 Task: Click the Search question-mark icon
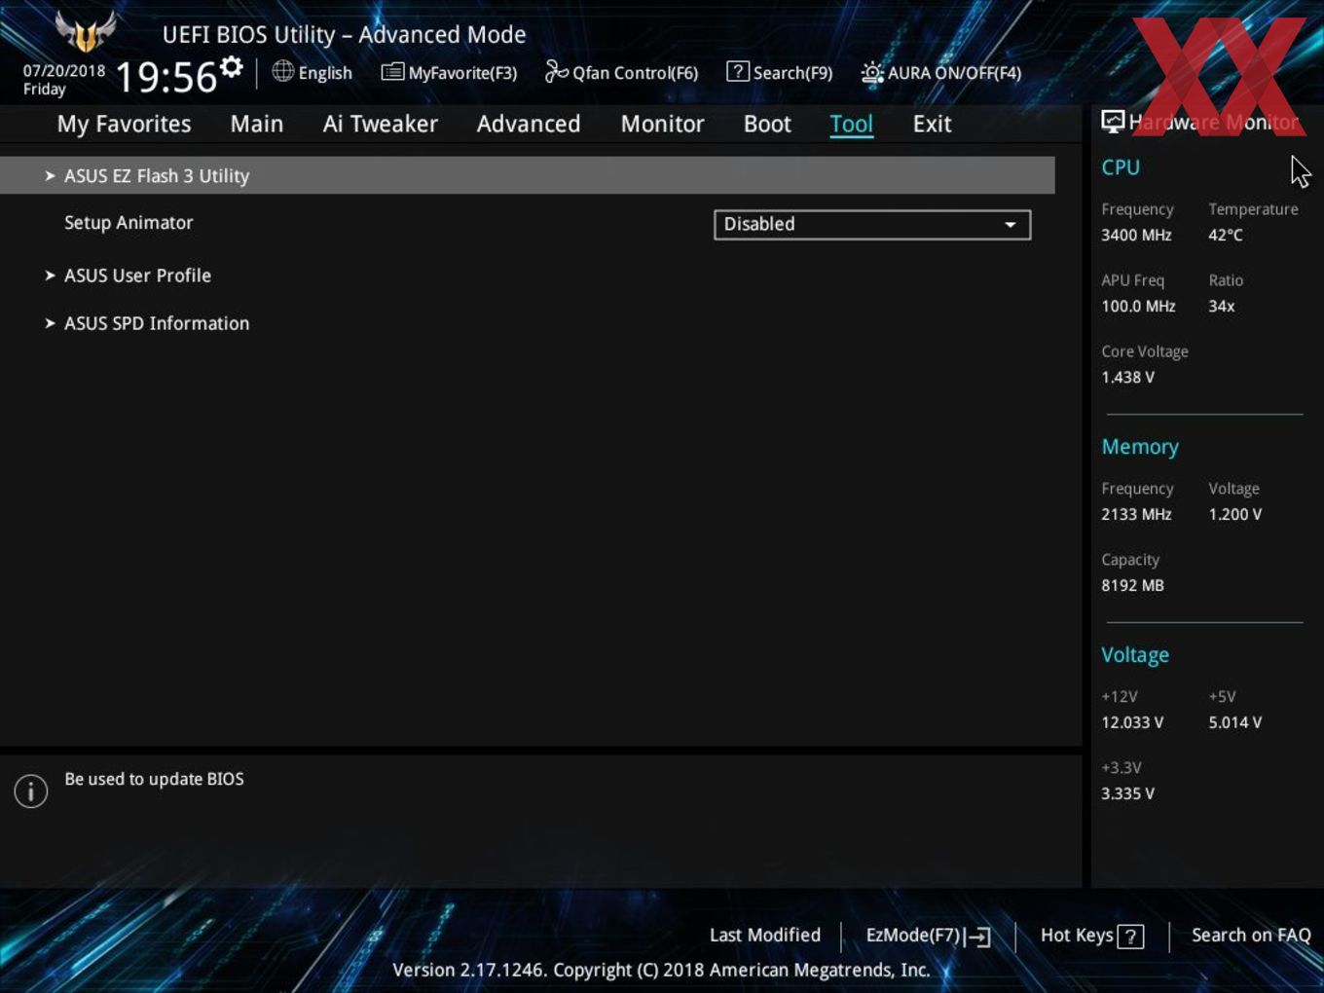pyautogui.click(x=738, y=71)
